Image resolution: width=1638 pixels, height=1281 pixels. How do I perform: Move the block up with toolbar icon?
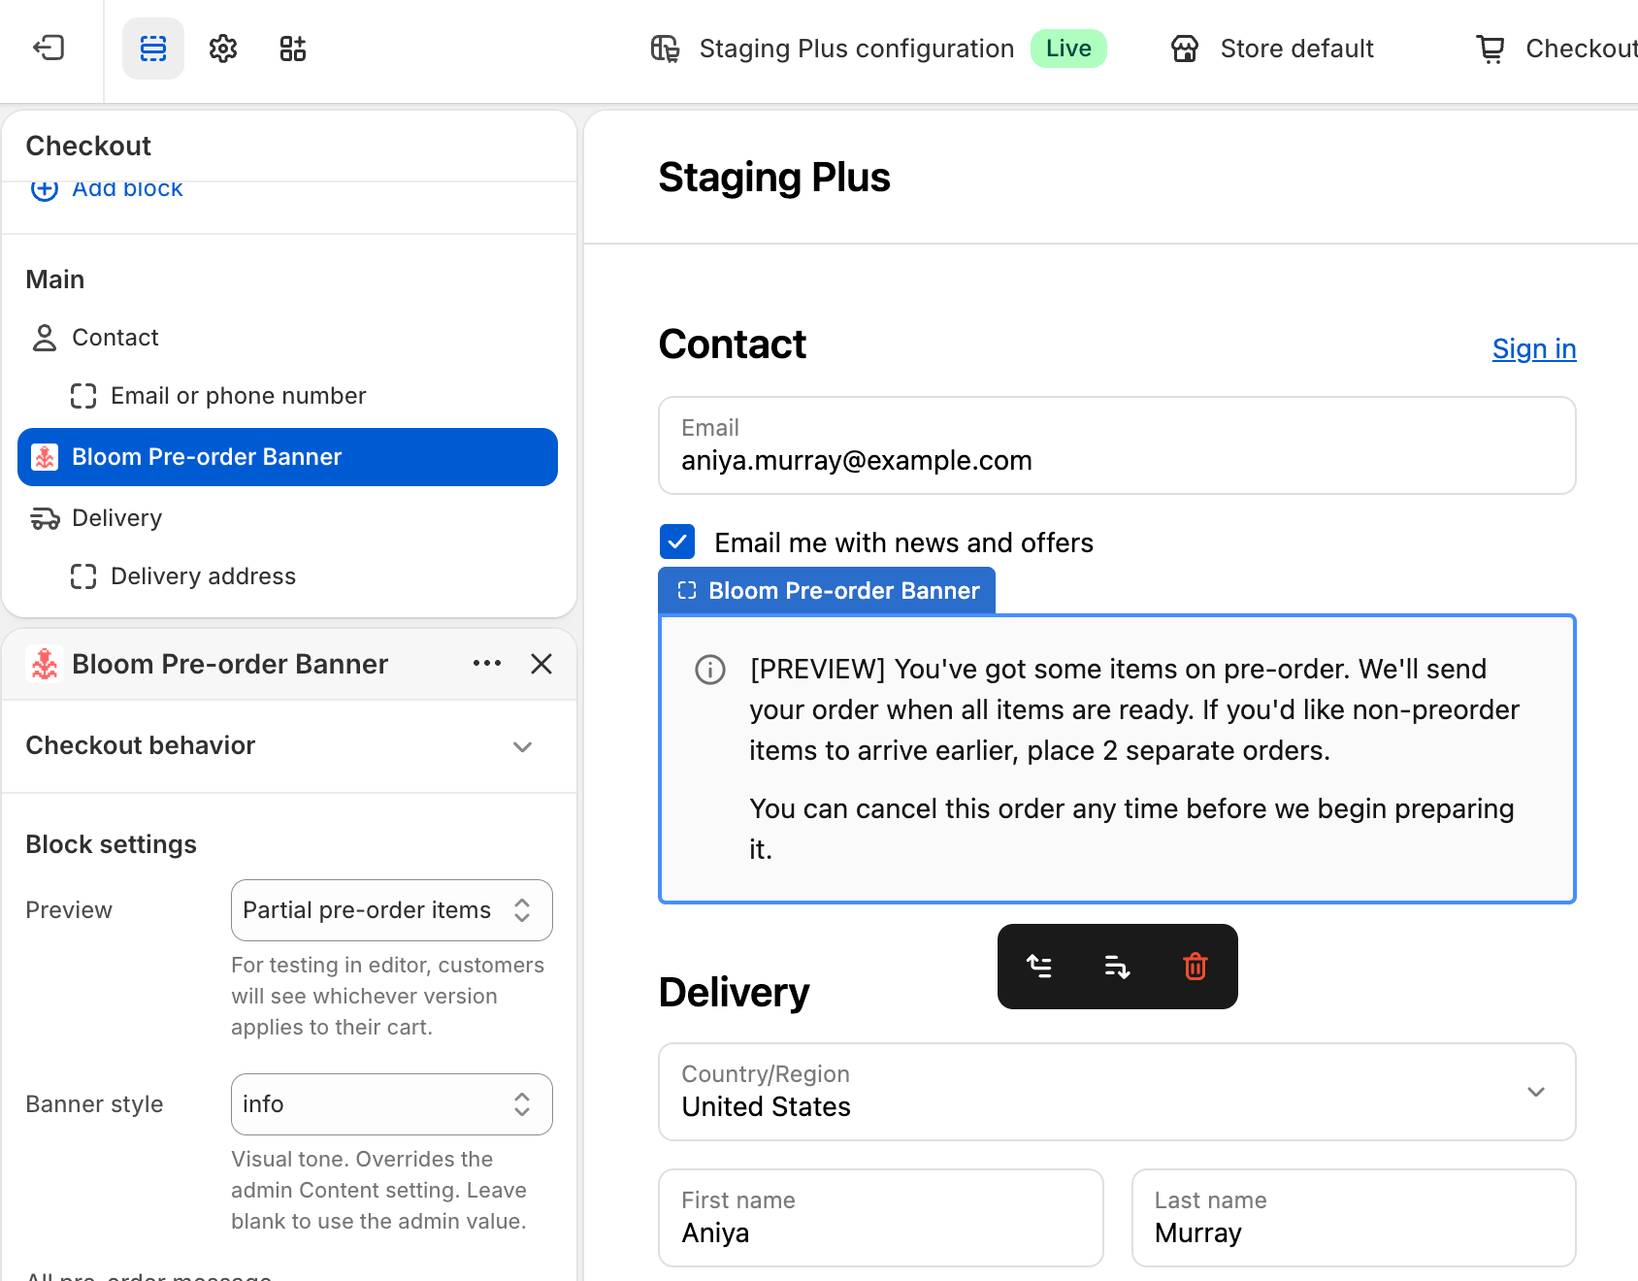(1039, 967)
